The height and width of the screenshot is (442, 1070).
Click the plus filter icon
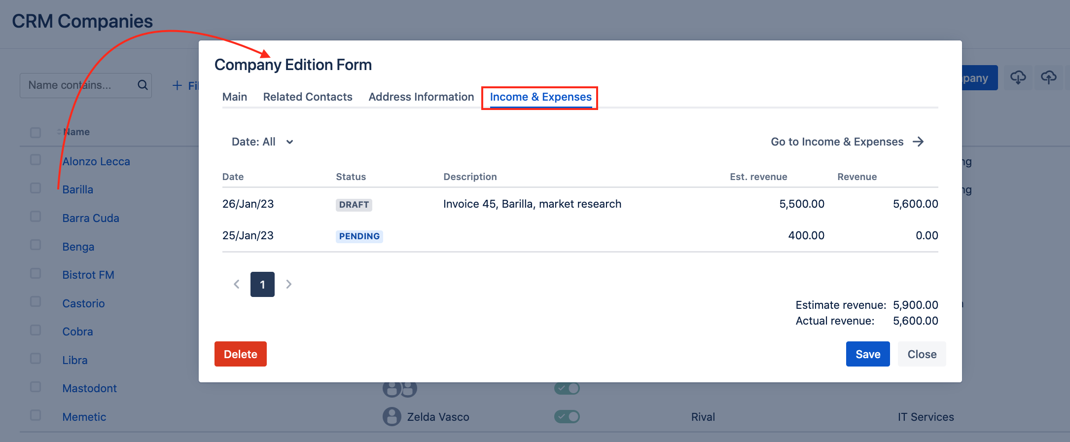coord(177,85)
